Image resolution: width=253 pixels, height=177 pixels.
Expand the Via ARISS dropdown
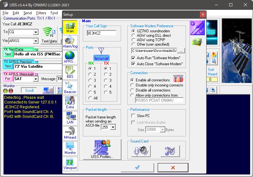pos(36,41)
